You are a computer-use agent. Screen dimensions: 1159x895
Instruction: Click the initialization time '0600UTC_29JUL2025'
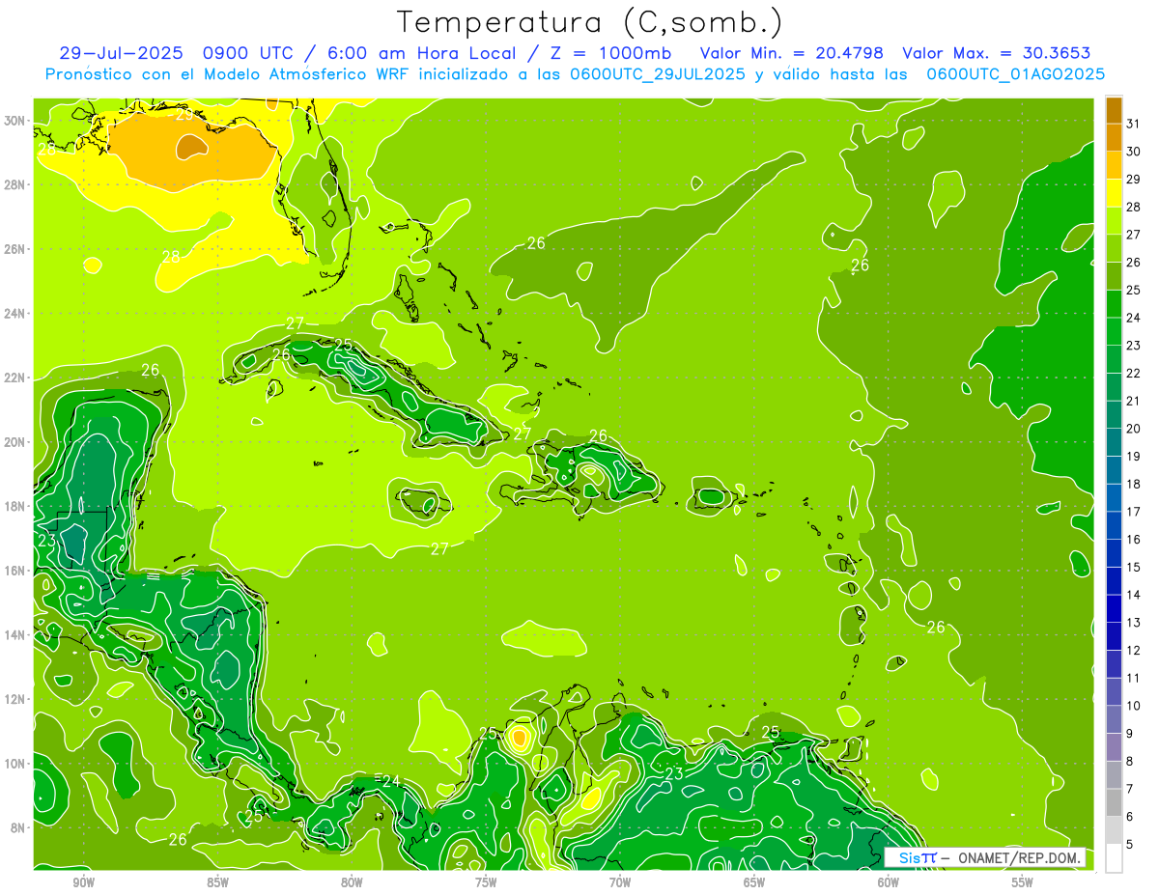click(x=658, y=74)
